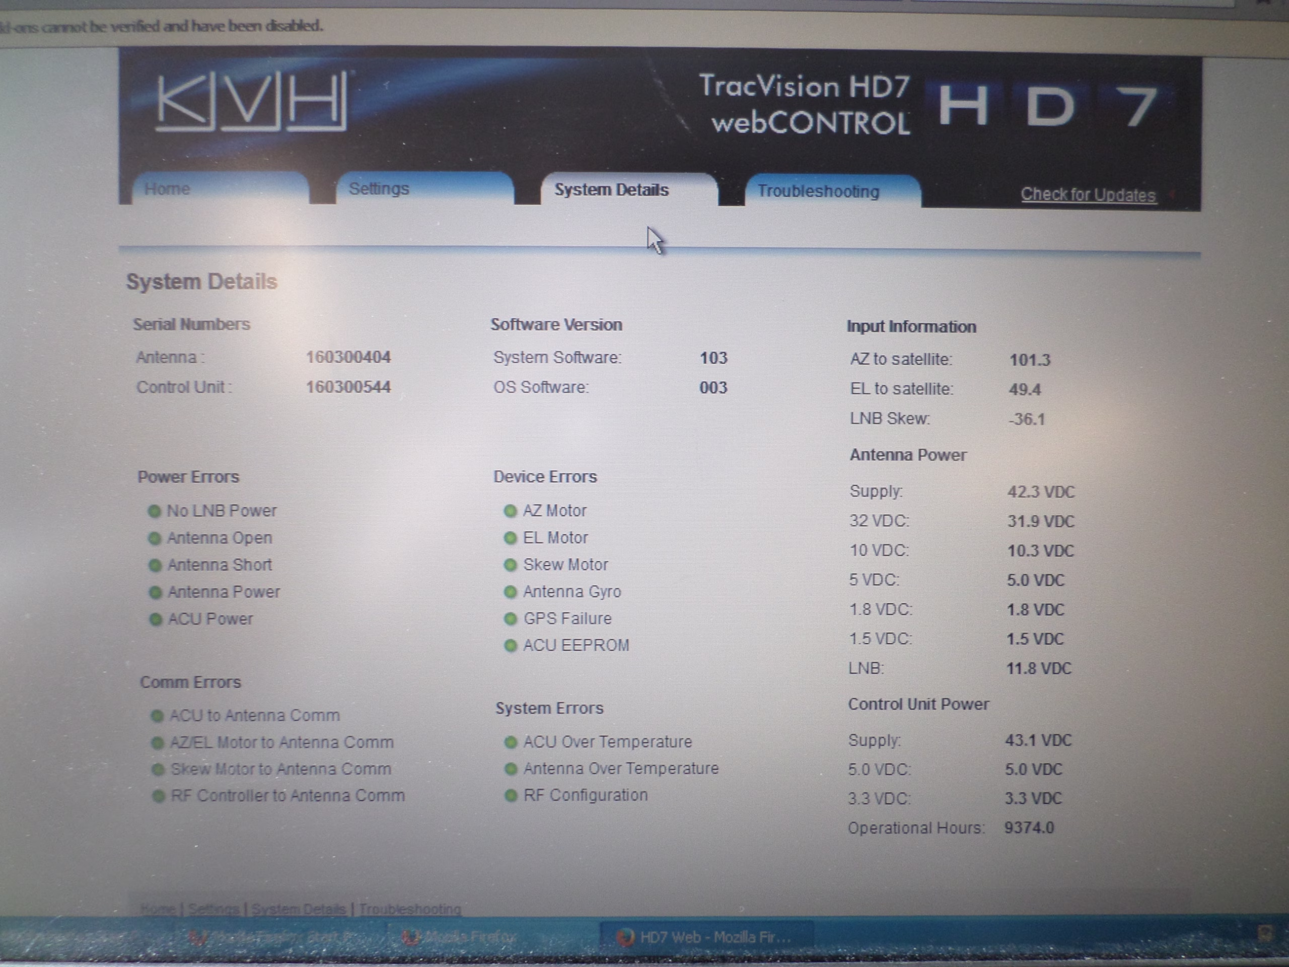Click antenna serial number 160300404
Screen dimensions: 1289x967
(x=348, y=357)
